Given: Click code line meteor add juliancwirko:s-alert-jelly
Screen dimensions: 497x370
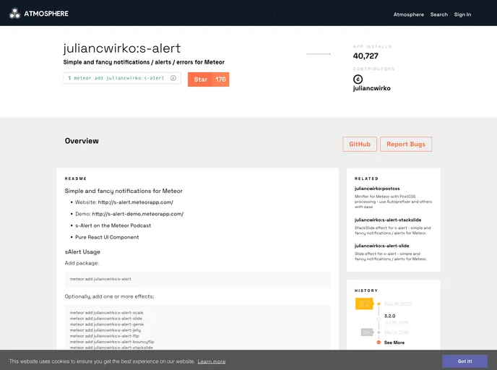Looking at the screenshot, I should (x=105, y=330).
